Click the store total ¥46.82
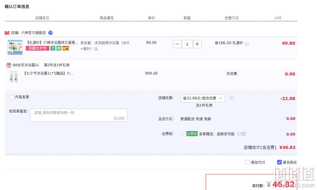The height and width of the screenshot is (190, 317). 287,147
